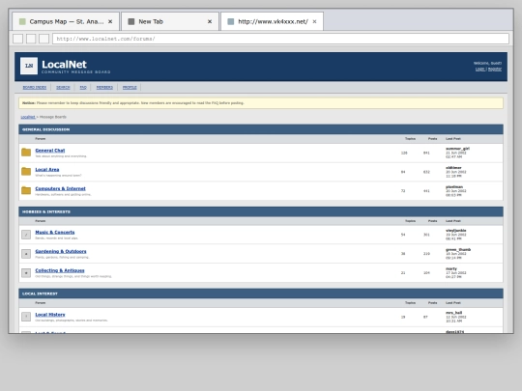Click last poster oldtimer in Local Area row
The width and height of the screenshot is (522, 391).
pos(453,168)
